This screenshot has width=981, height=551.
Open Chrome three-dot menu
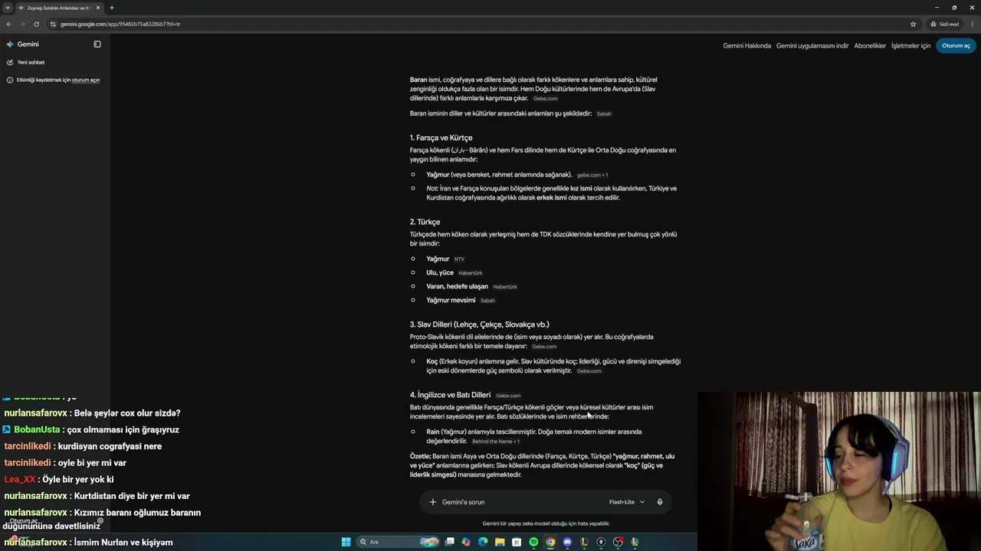(x=972, y=24)
